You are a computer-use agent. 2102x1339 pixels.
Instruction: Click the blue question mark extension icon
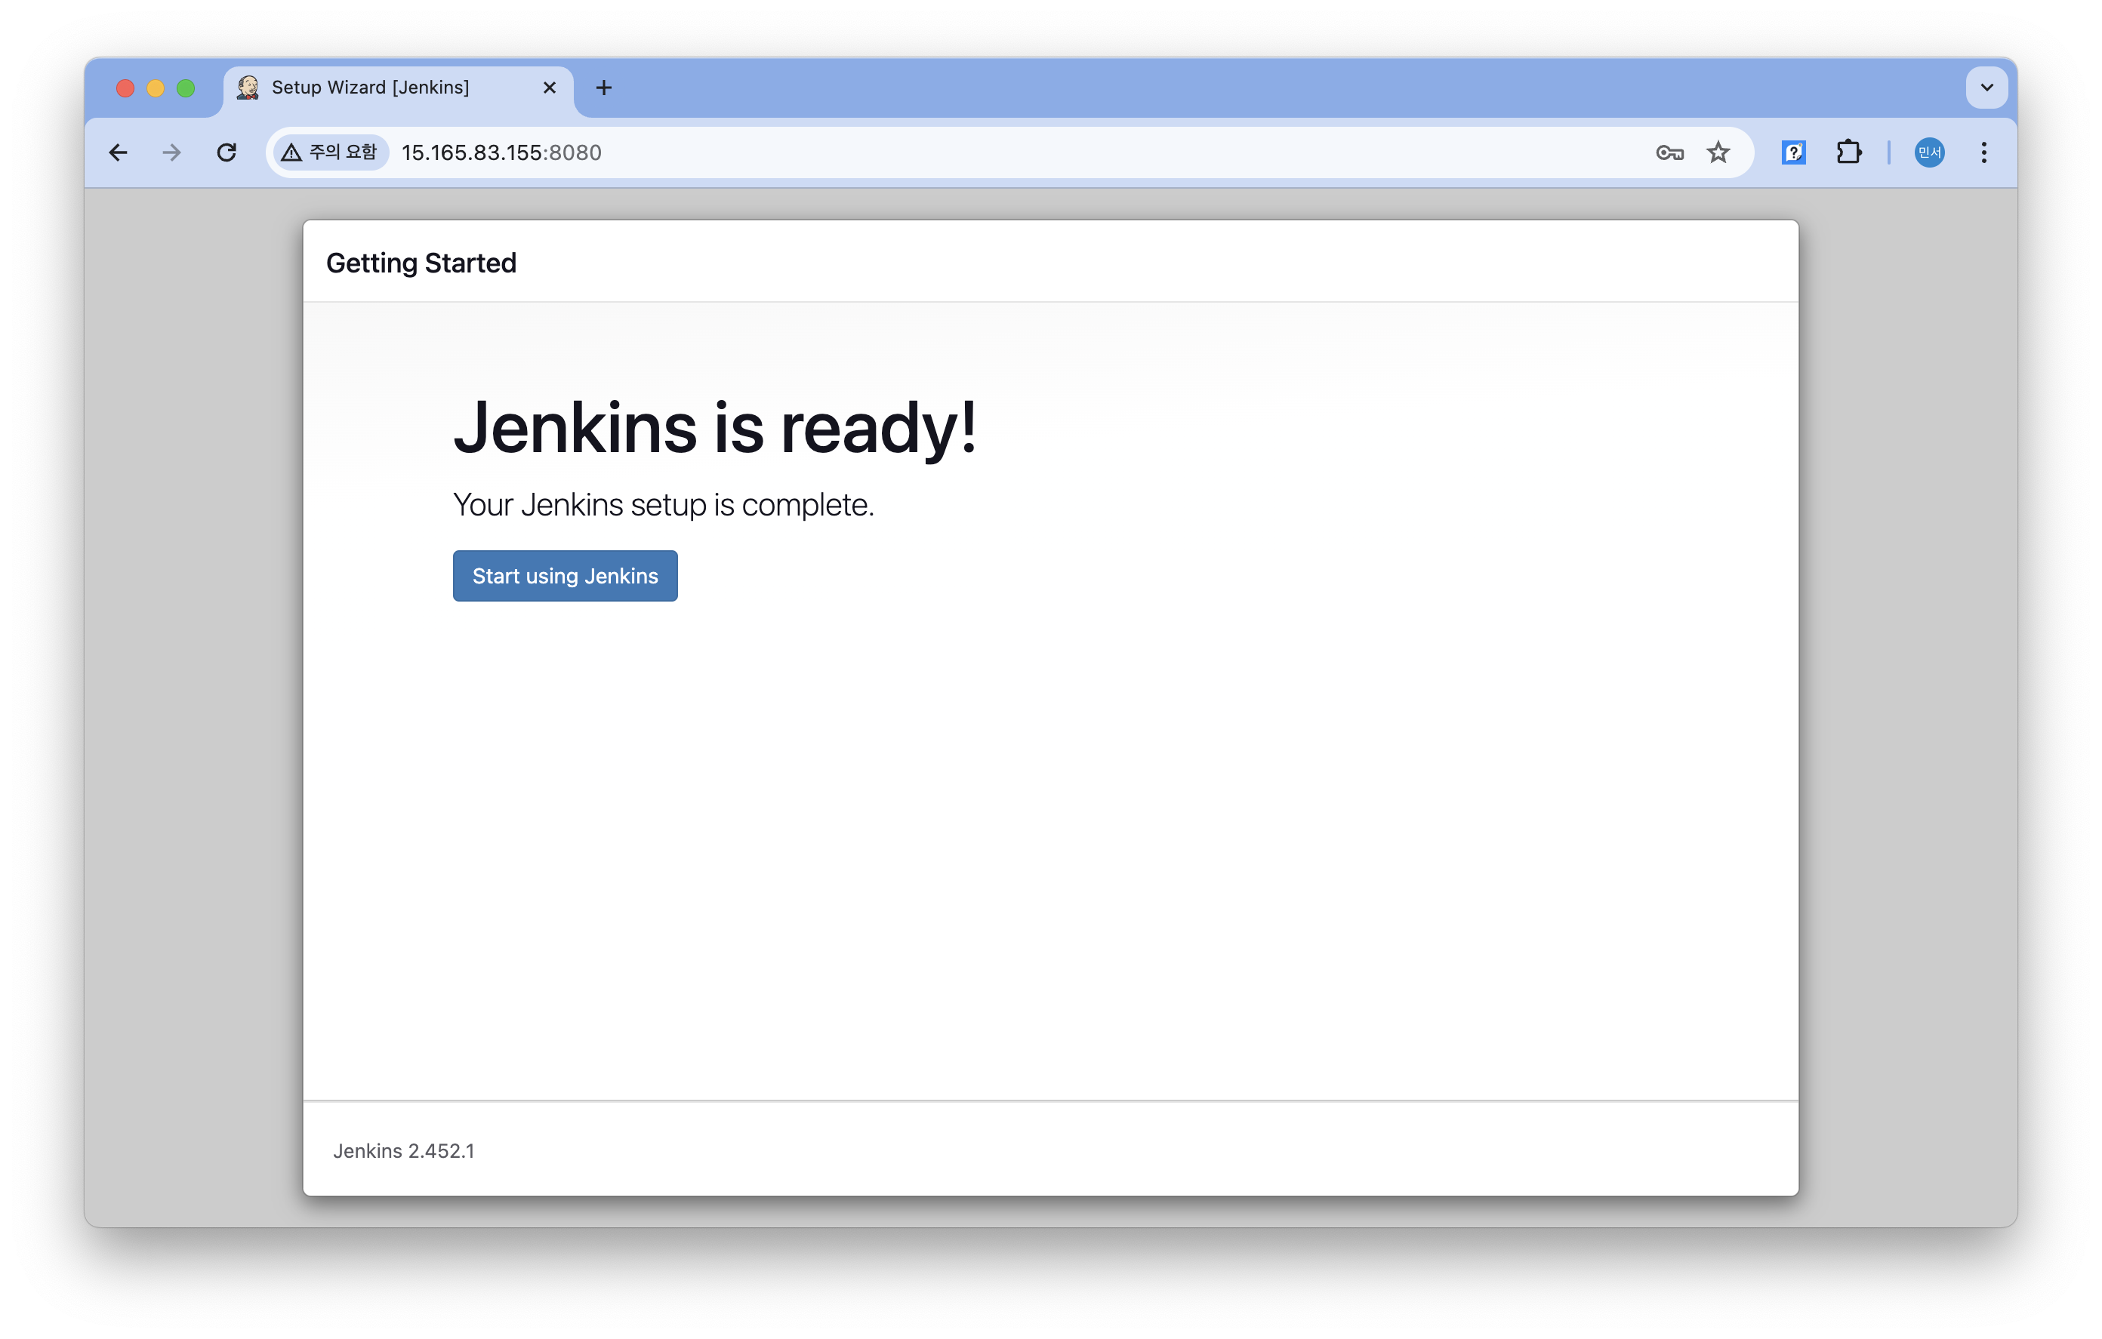1793,152
